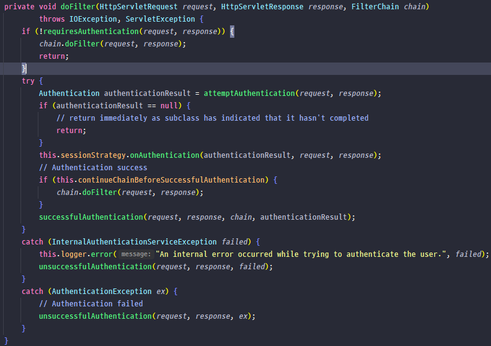
Task: Click the private keyword
Action: click(19, 7)
